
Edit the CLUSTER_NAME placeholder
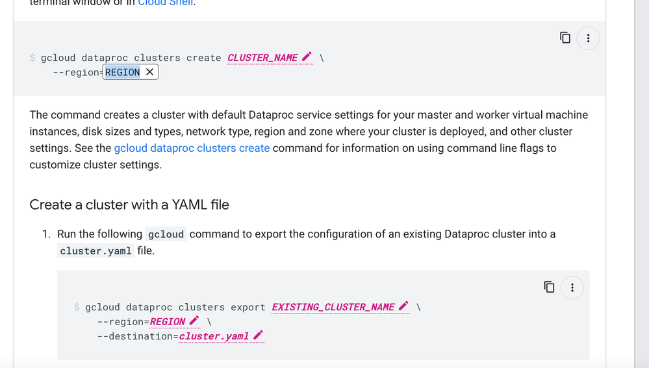[x=307, y=56]
